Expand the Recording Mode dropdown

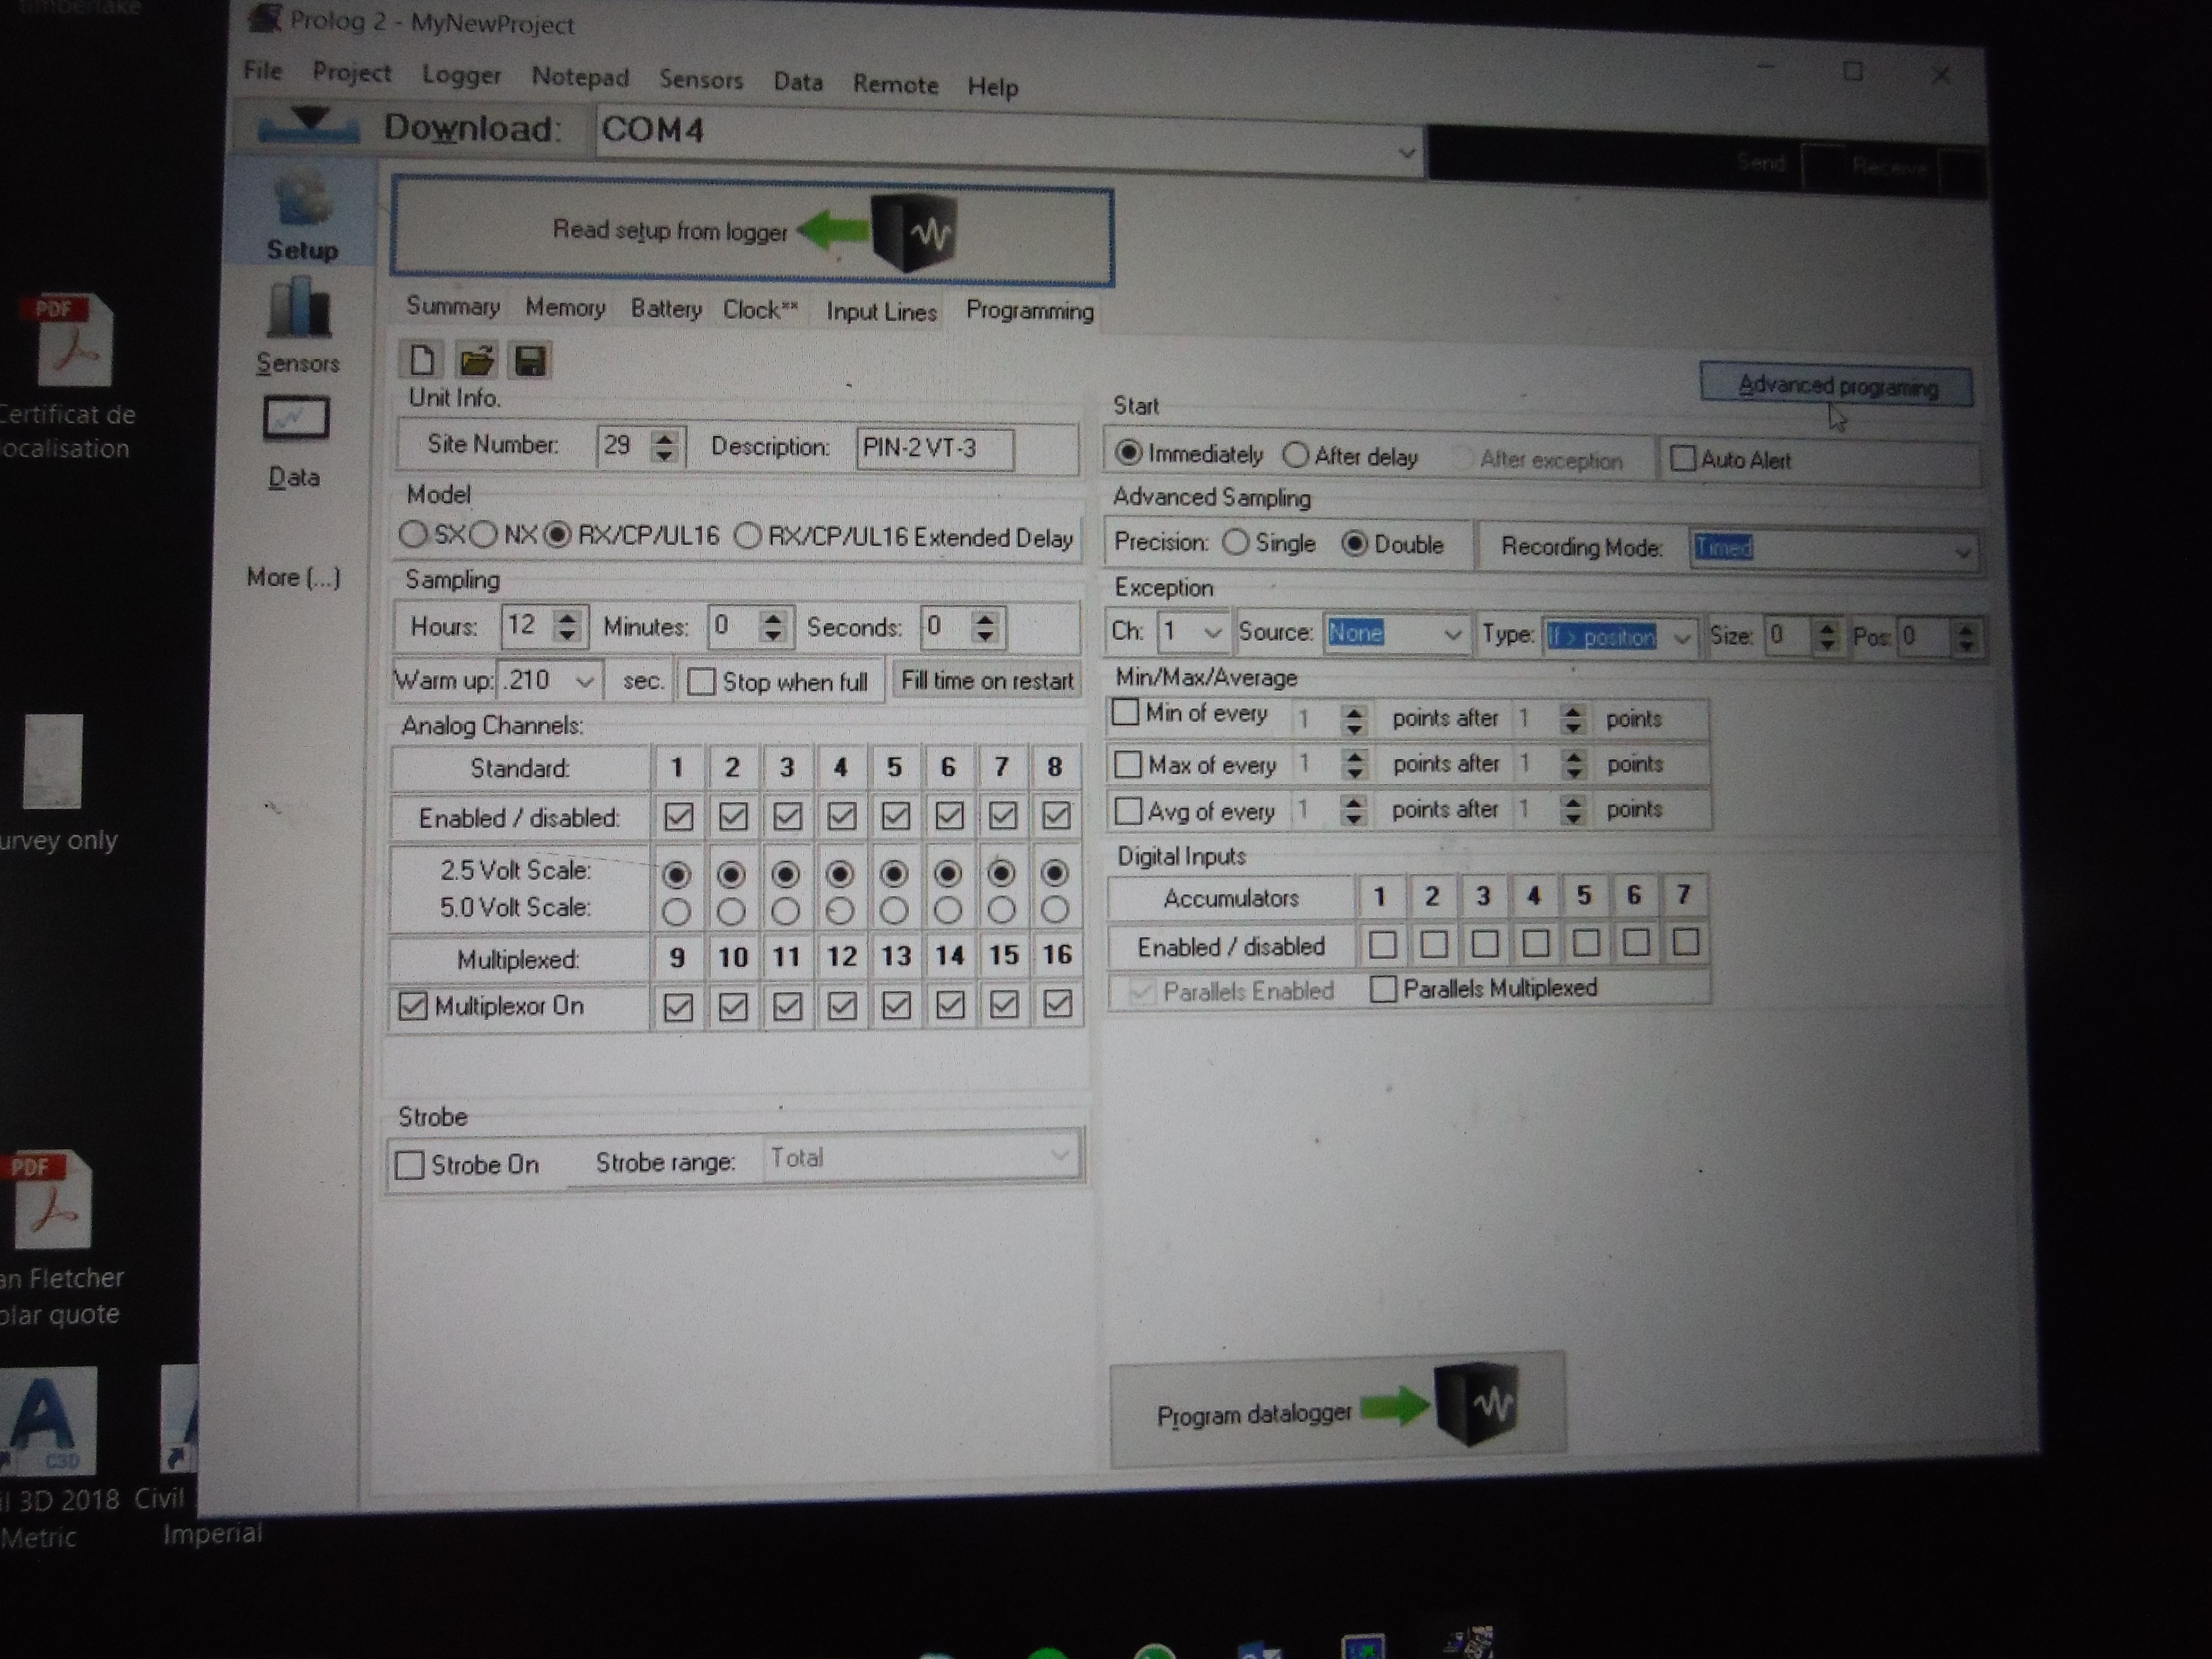[1962, 552]
